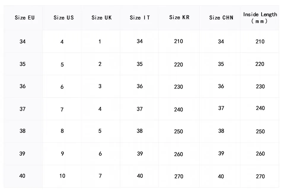The image size is (282, 192).
Task: Click the "Size CHN" column header
Action: (x=221, y=18)
